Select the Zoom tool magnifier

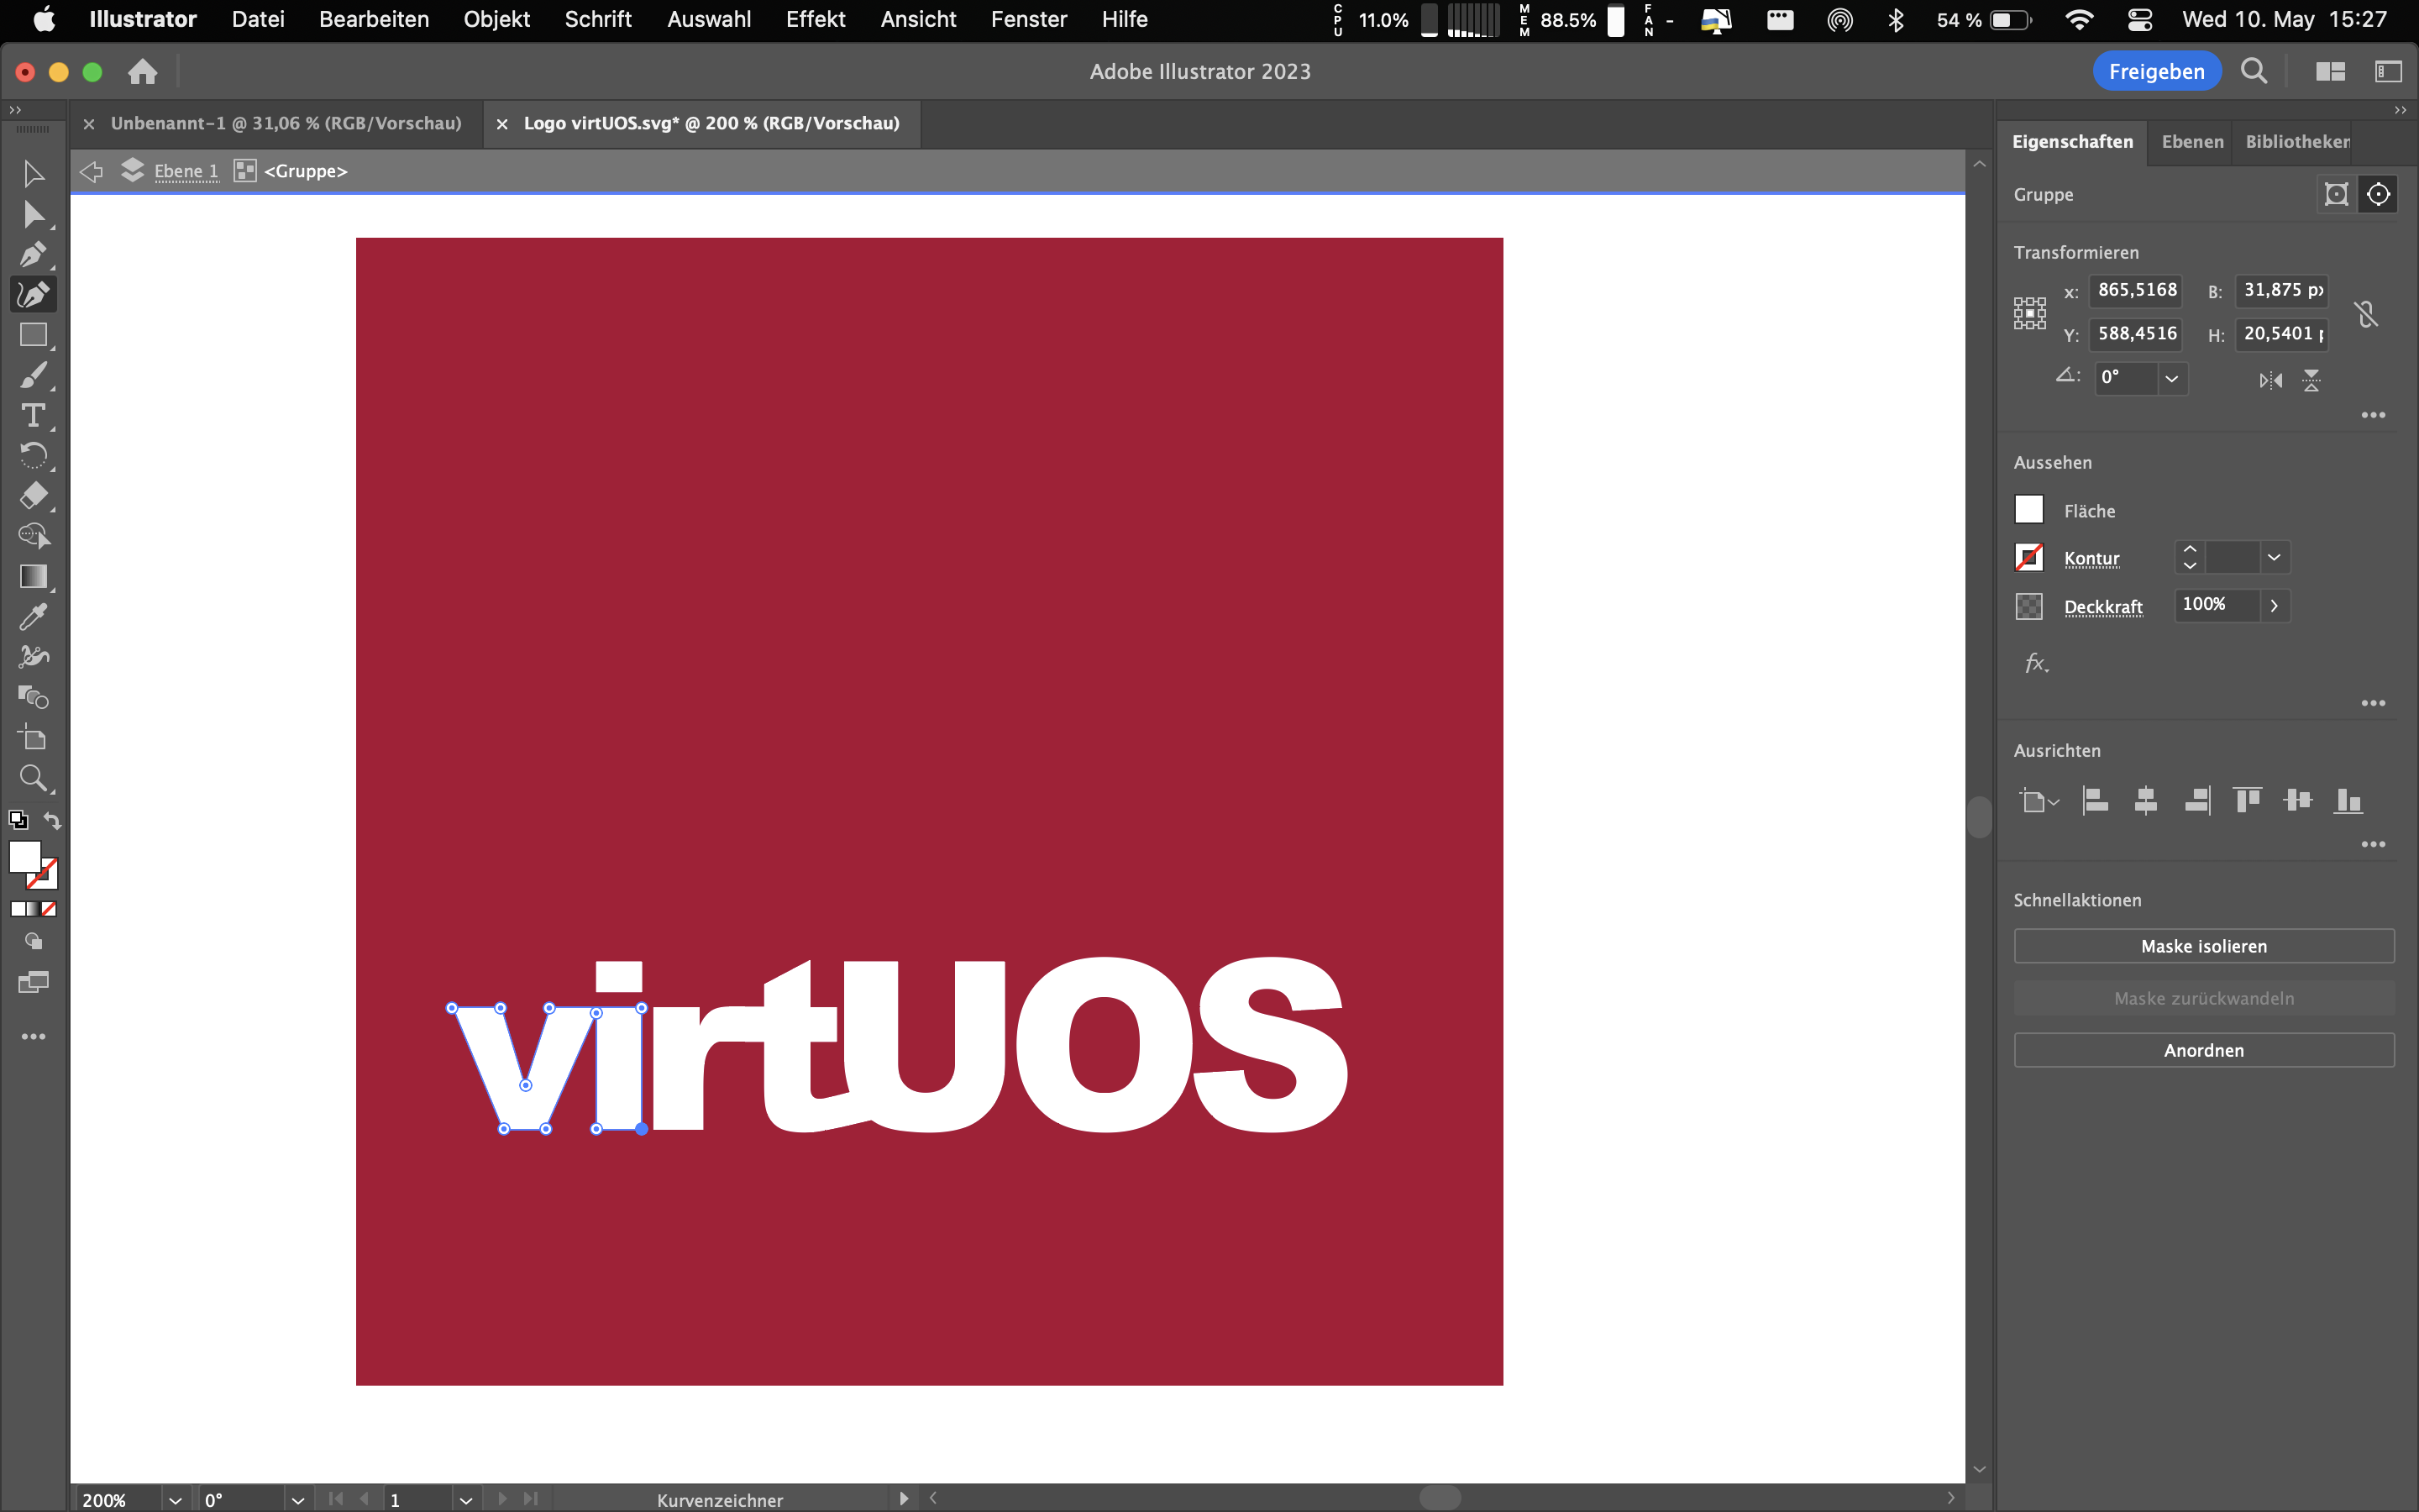33,778
